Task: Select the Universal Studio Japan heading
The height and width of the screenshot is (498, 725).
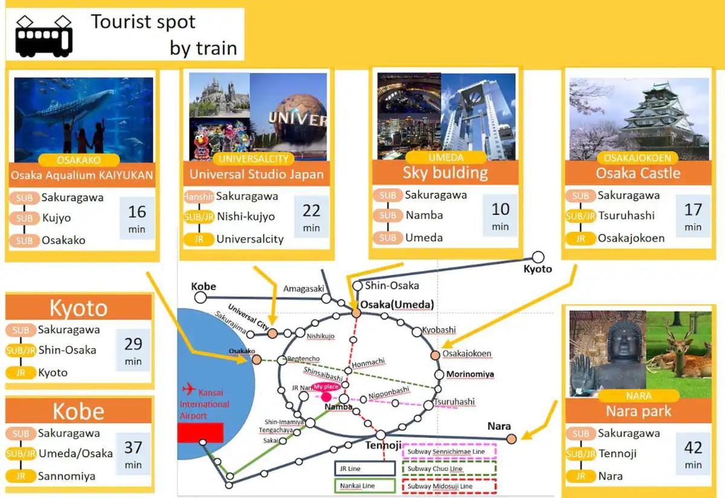Action: click(257, 174)
